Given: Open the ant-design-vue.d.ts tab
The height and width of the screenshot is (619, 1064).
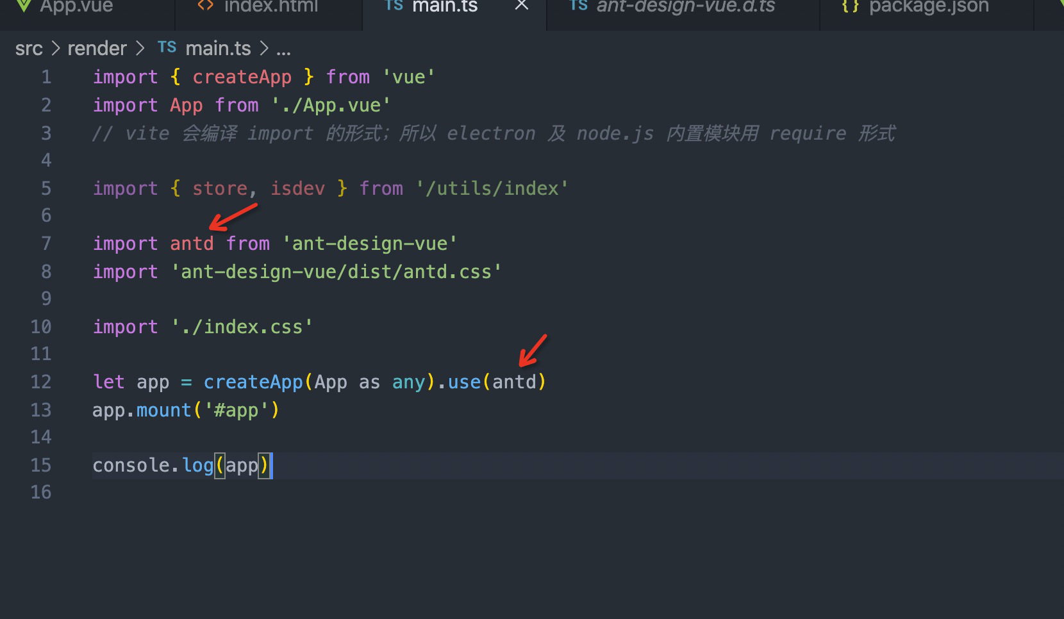Looking at the screenshot, I should pos(684,8).
